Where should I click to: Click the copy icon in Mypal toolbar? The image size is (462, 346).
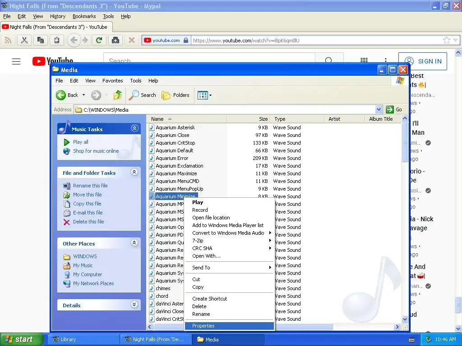[40, 40]
